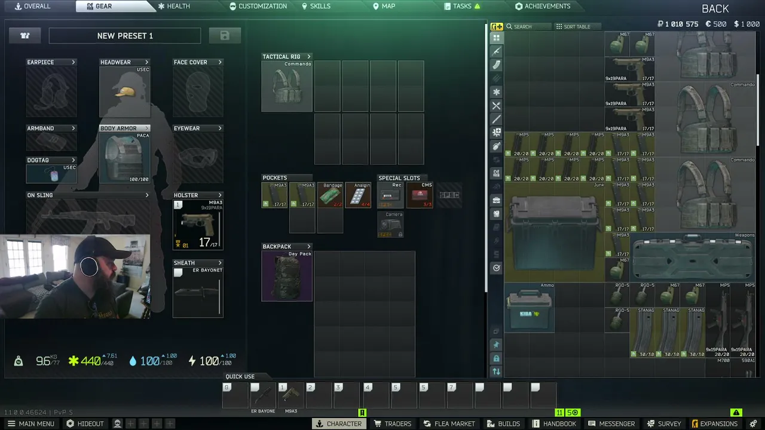Select the ER Bayonet in Sheath

(x=198, y=291)
